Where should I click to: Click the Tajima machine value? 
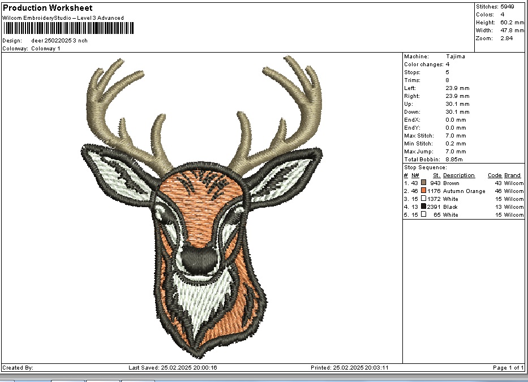click(455, 57)
